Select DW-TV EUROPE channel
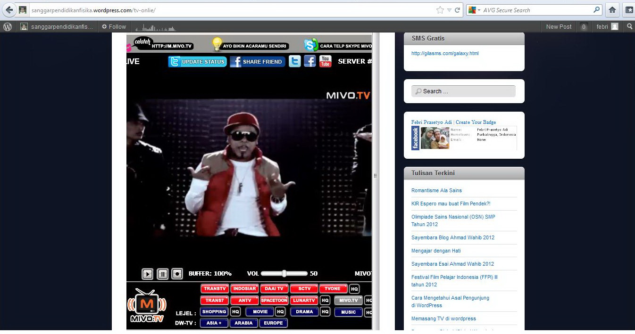Screen dimensions: 635x334 tap(273, 323)
